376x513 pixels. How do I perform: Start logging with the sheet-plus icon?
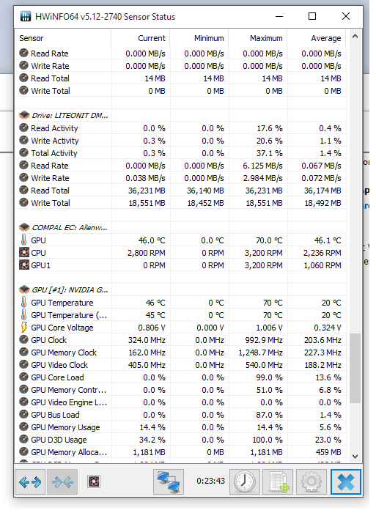click(x=279, y=481)
